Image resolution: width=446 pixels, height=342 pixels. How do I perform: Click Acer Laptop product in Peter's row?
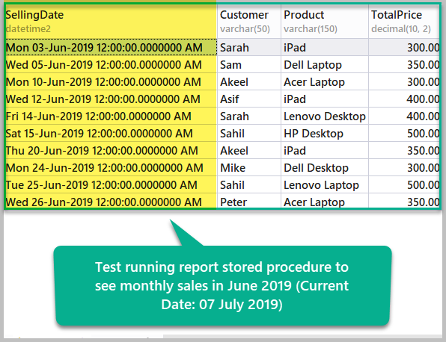coord(325,201)
